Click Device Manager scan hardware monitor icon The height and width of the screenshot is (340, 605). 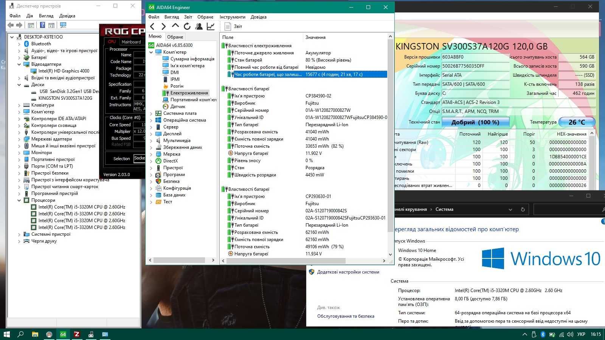[63, 25]
